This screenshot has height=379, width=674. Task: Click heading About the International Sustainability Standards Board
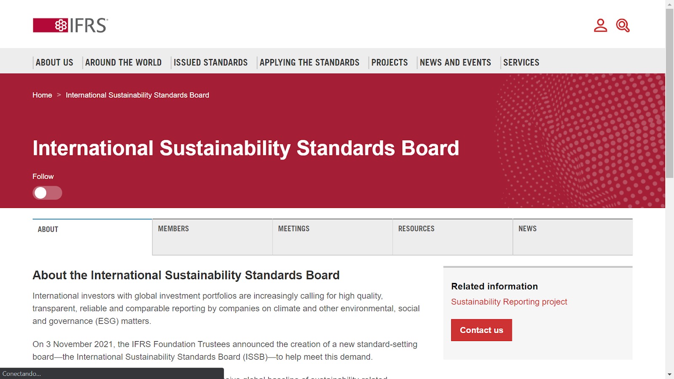(186, 275)
